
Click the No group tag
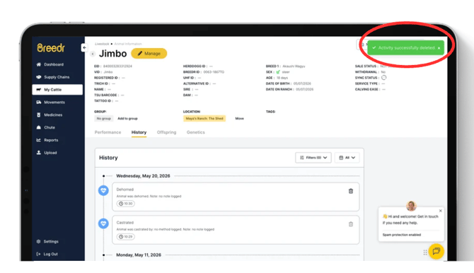104,119
